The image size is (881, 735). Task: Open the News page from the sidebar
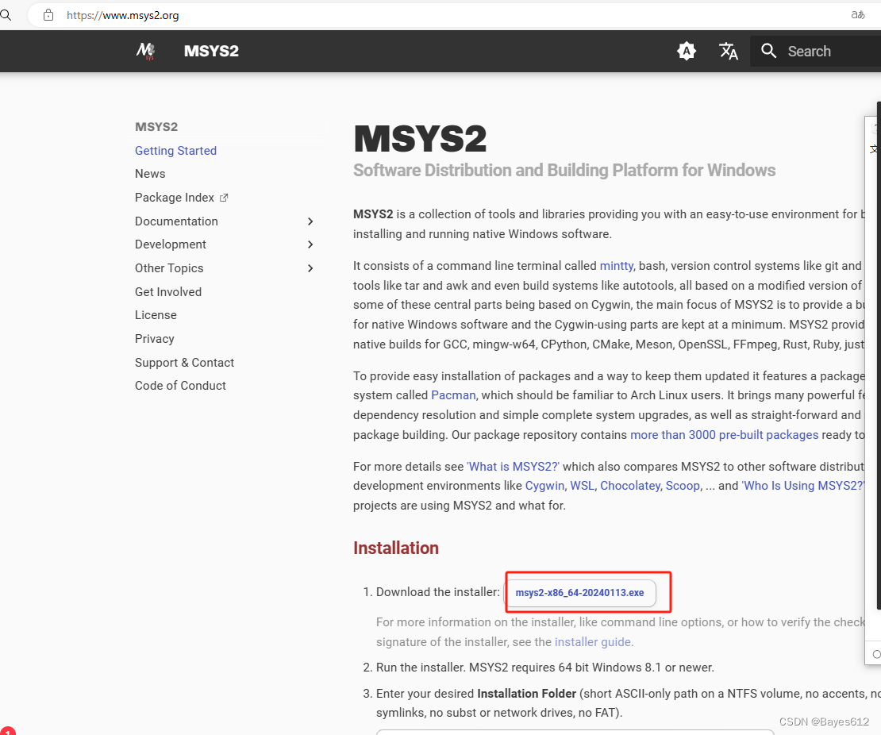coord(150,173)
